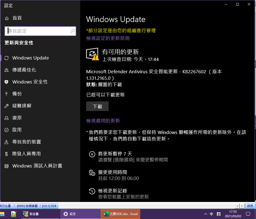
Task: Click 將更新暫停 7 天 option
Action: coord(115,154)
